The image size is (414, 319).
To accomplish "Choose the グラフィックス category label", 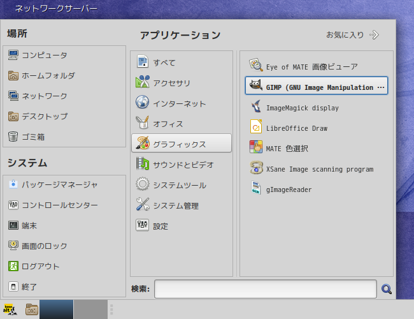I will click(x=180, y=144).
